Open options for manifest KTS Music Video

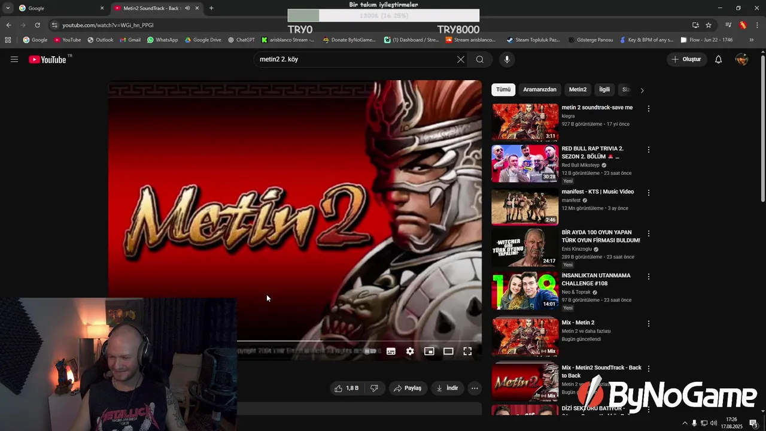[x=648, y=193]
